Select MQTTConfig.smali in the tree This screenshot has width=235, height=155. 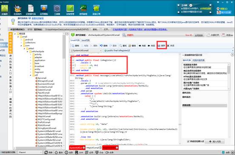coord(45,119)
